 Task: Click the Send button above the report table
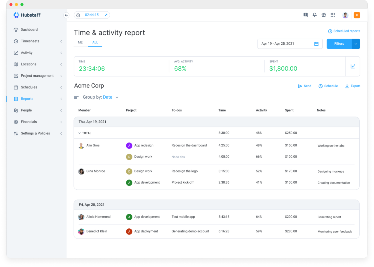pyautogui.click(x=305, y=86)
